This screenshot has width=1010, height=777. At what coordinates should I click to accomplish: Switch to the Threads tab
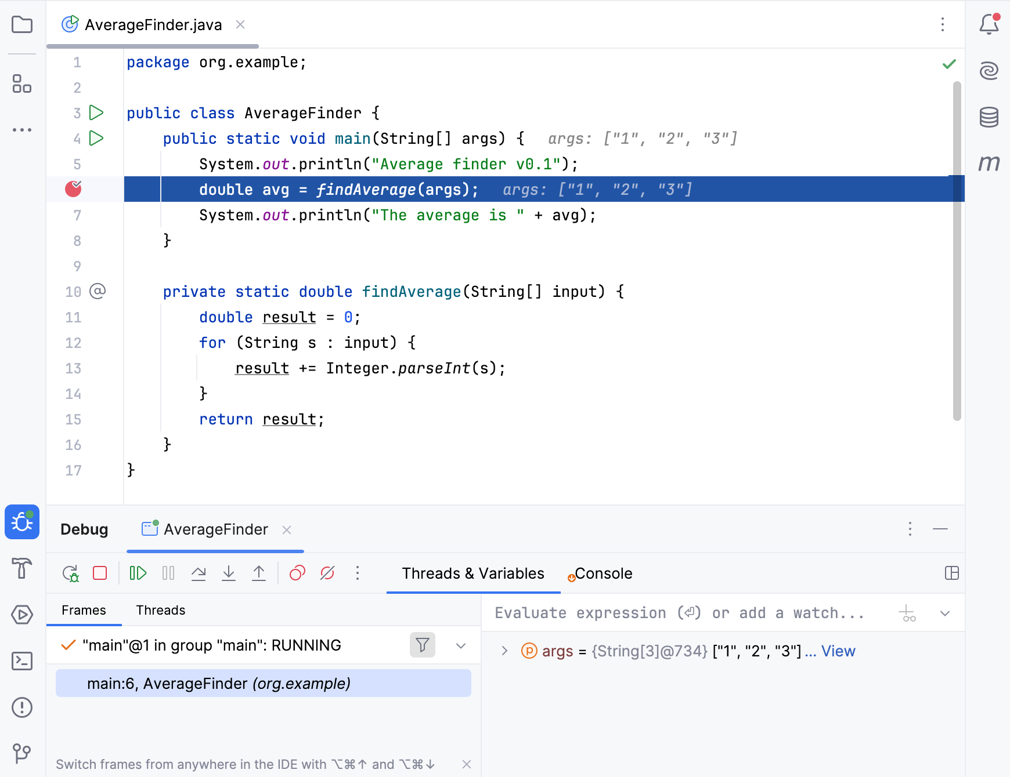coord(160,610)
